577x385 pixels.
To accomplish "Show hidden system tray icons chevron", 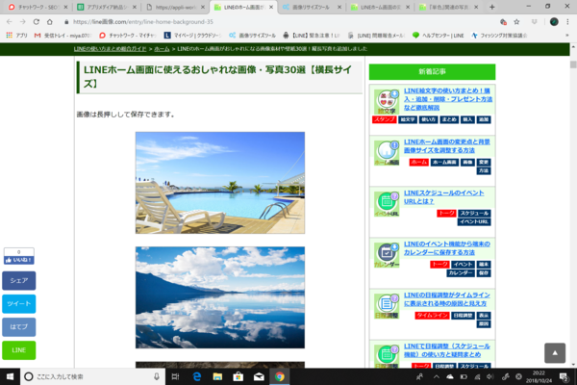I will (436, 376).
